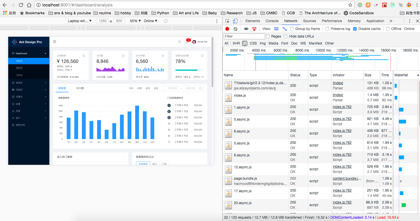Open the CodeSandbox bookmark
The height and width of the screenshot is (221, 420).
pyautogui.click(x=358, y=13)
